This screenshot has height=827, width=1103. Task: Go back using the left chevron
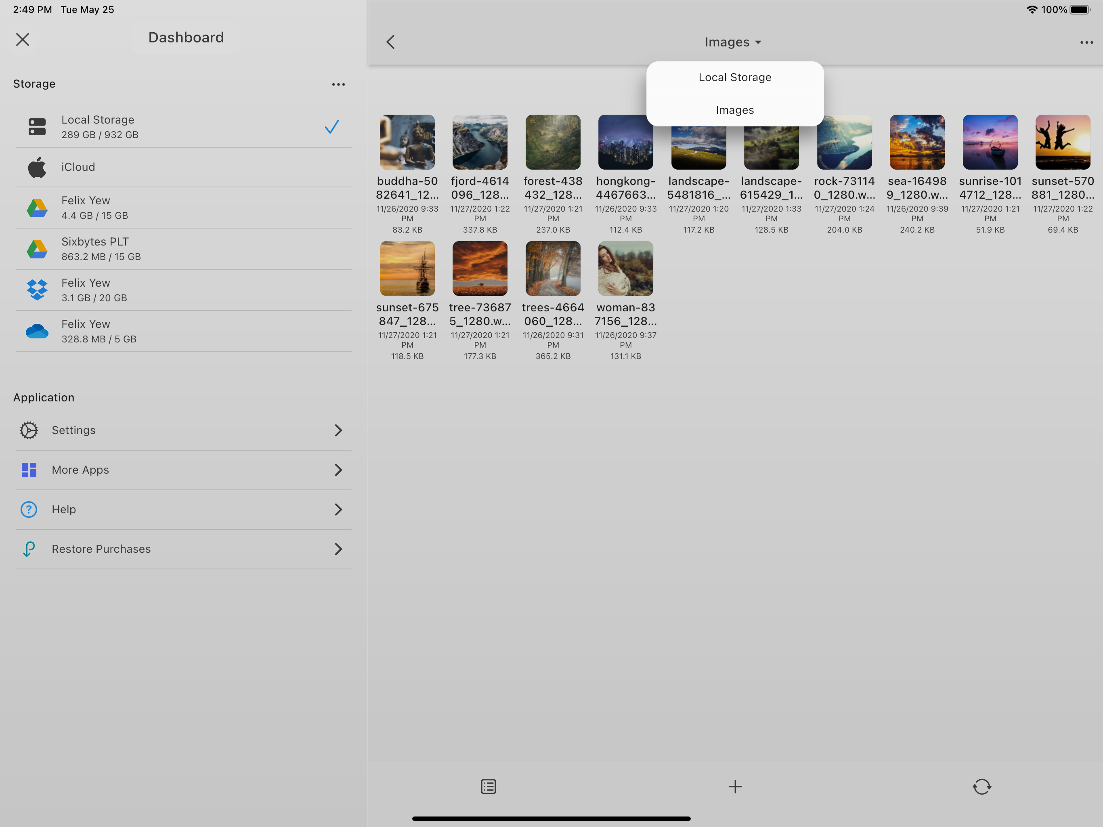[390, 42]
